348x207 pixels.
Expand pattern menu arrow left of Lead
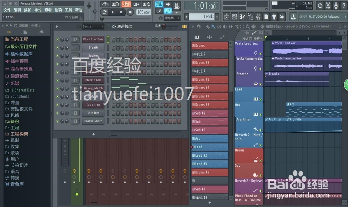pos(187,17)
